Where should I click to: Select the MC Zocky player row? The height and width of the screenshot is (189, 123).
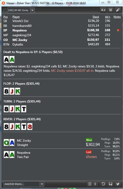click(x=62, y=40)
